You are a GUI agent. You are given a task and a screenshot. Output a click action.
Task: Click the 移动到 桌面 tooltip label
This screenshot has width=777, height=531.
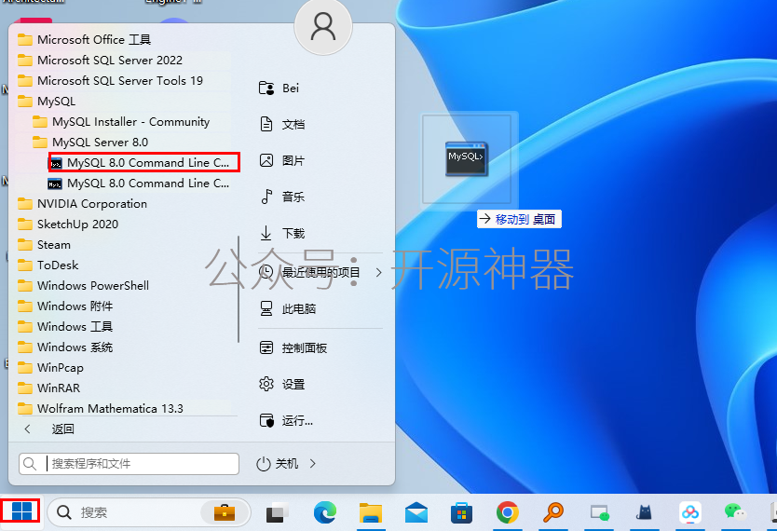(519, 219)
